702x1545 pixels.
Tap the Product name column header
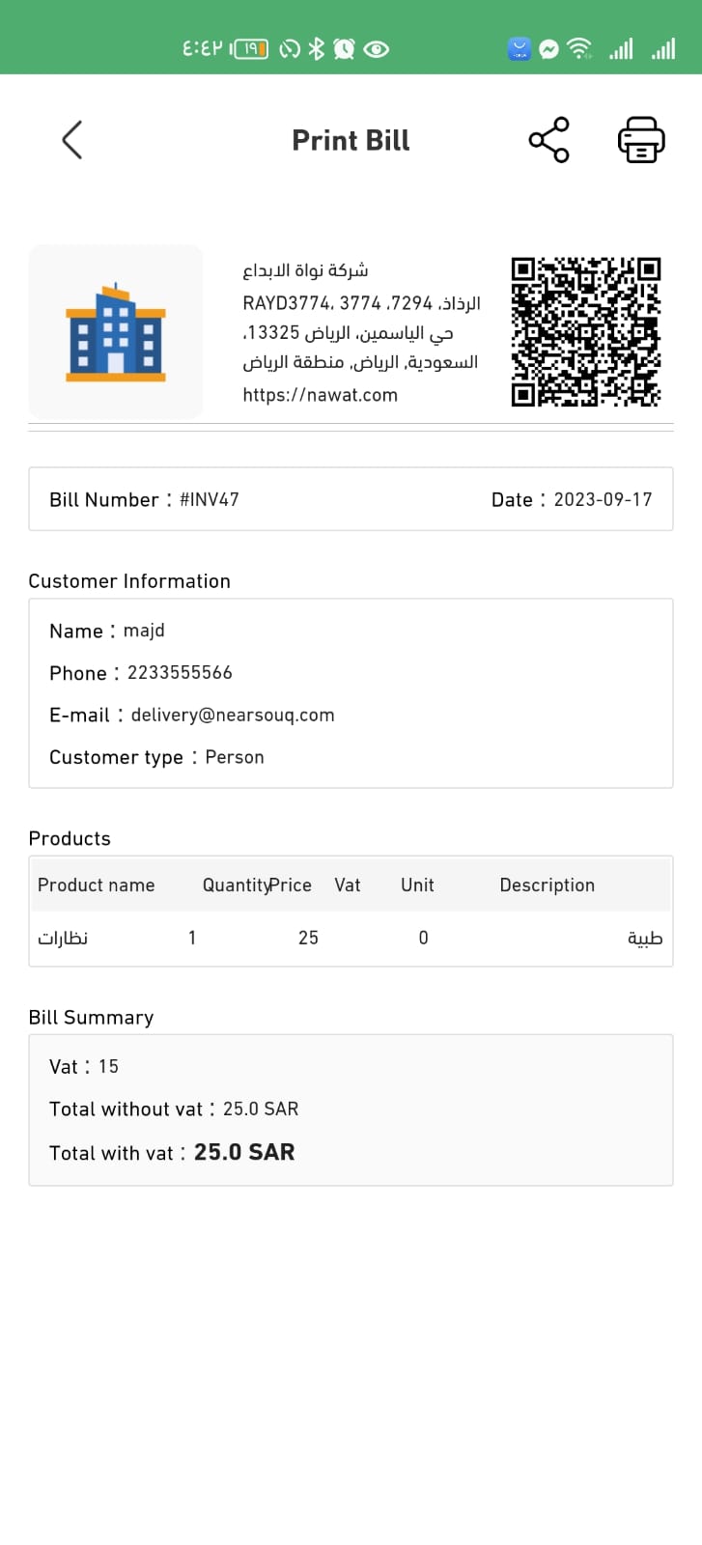96,885
